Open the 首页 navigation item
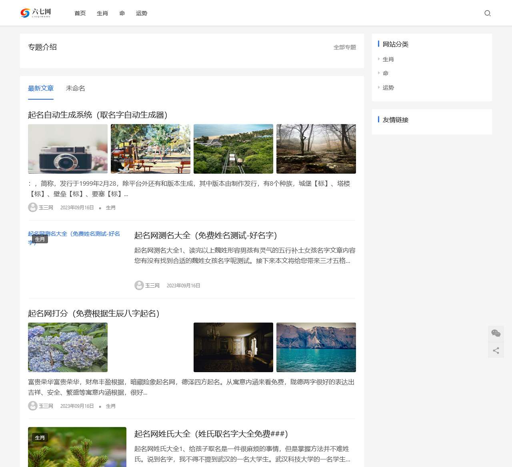 [80, 13]
